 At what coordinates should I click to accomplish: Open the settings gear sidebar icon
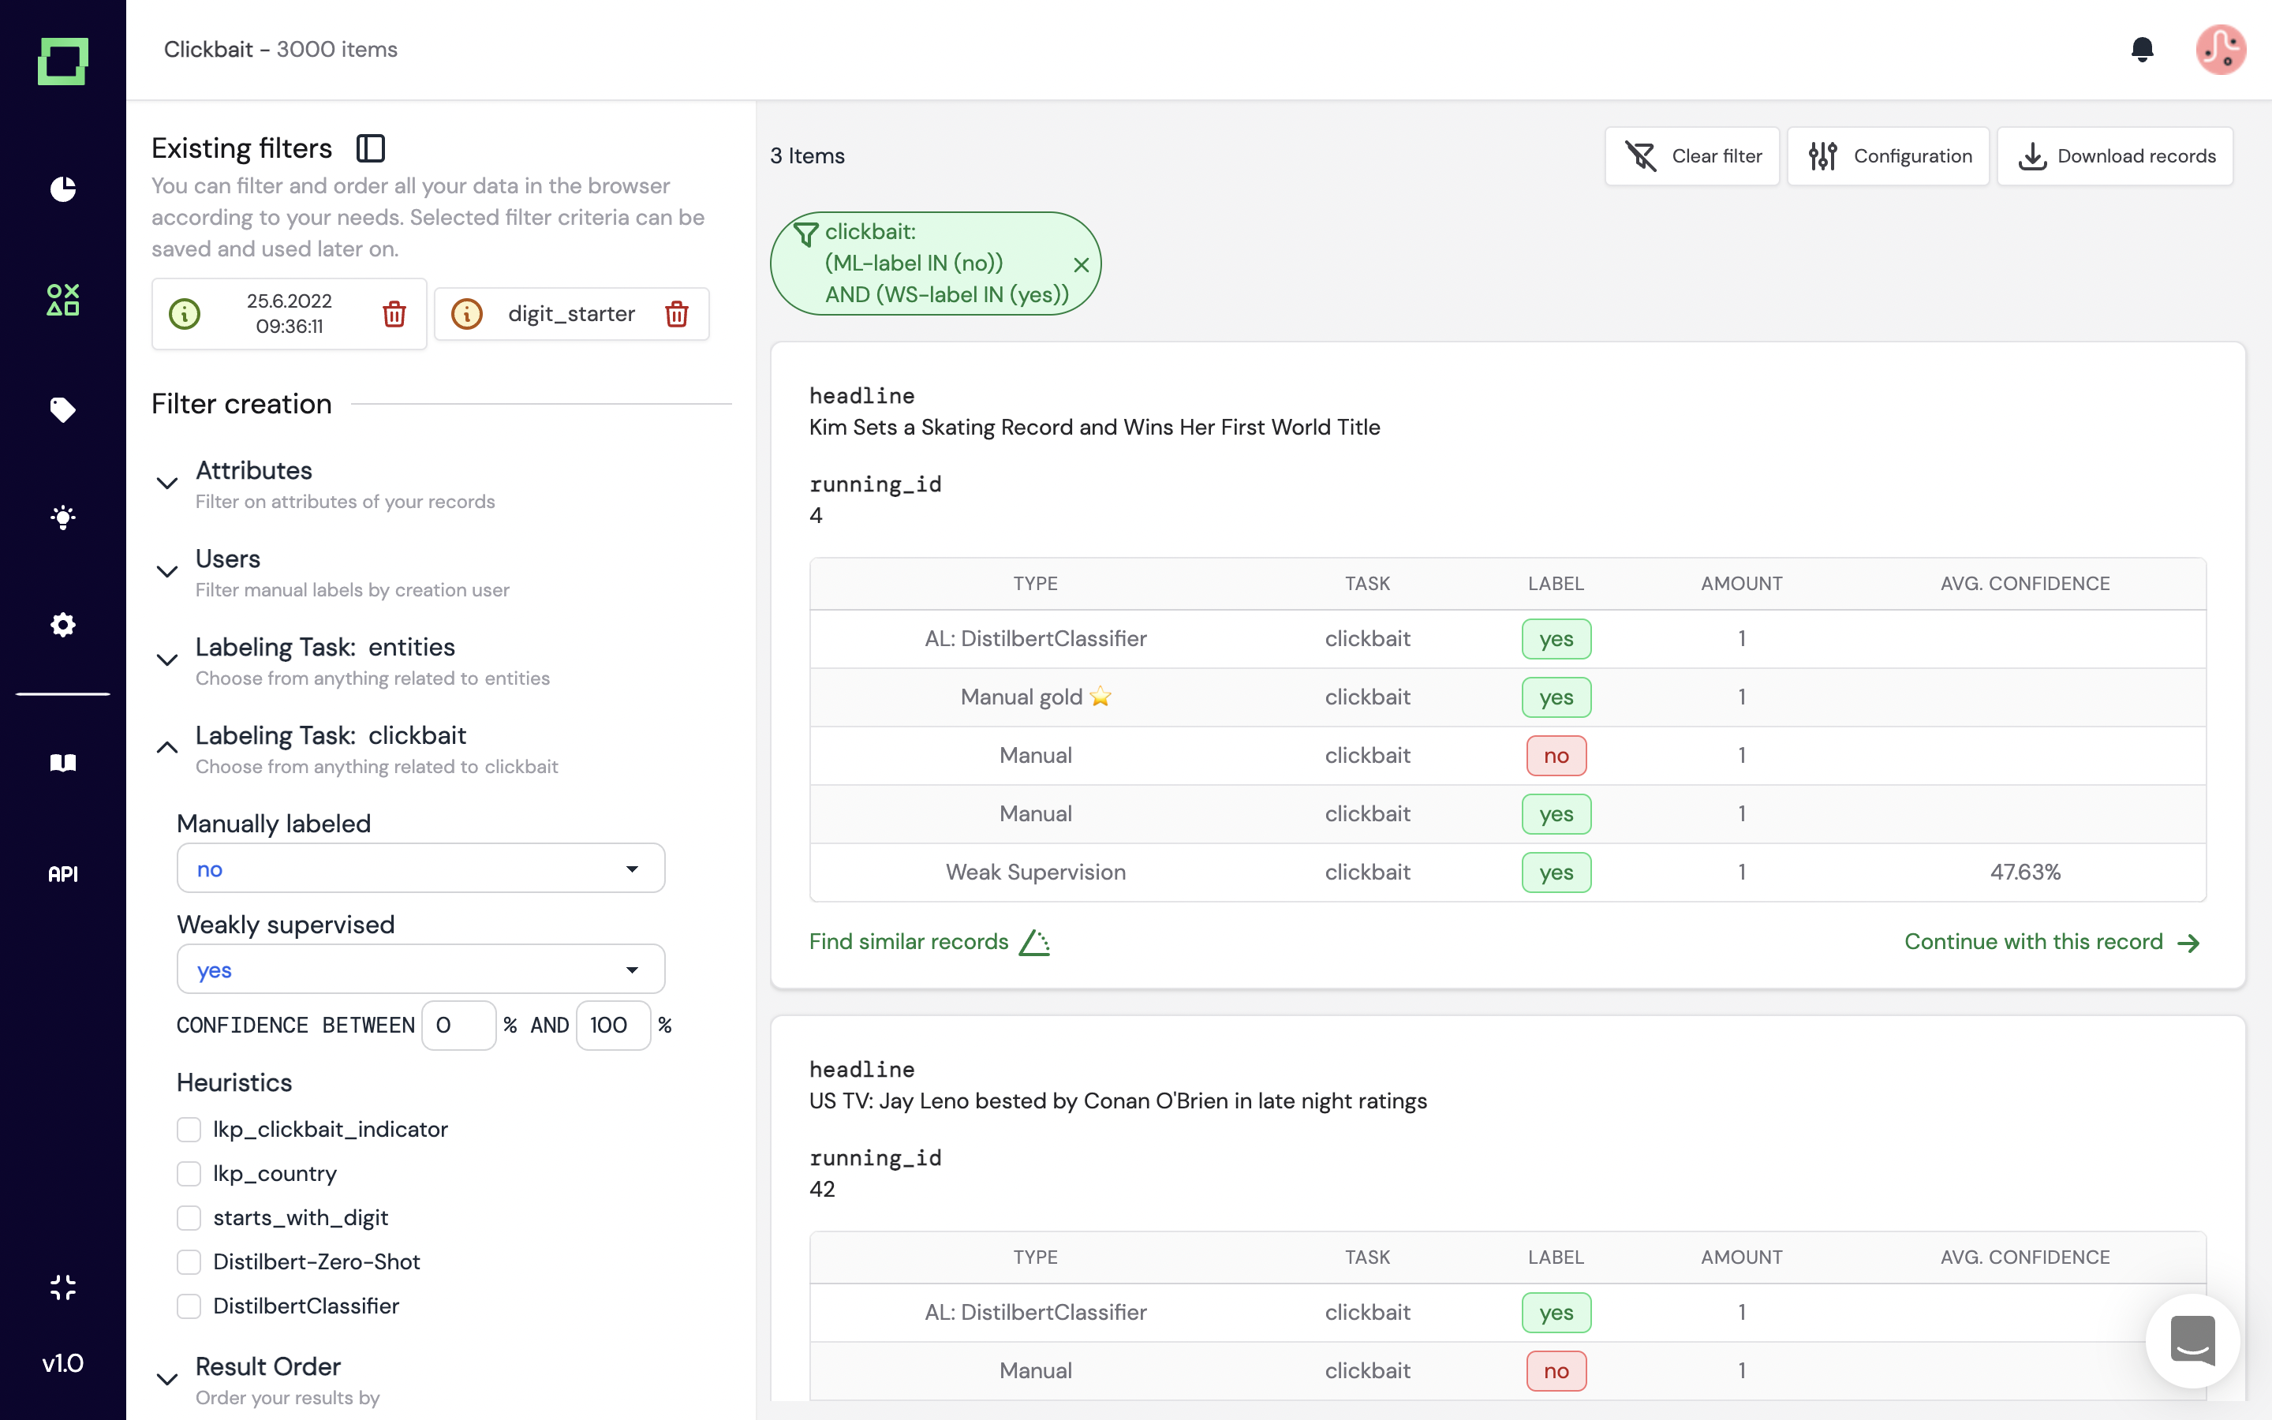63,625
